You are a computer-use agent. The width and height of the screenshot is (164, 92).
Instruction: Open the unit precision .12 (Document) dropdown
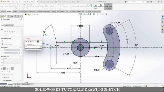(12, 44)
